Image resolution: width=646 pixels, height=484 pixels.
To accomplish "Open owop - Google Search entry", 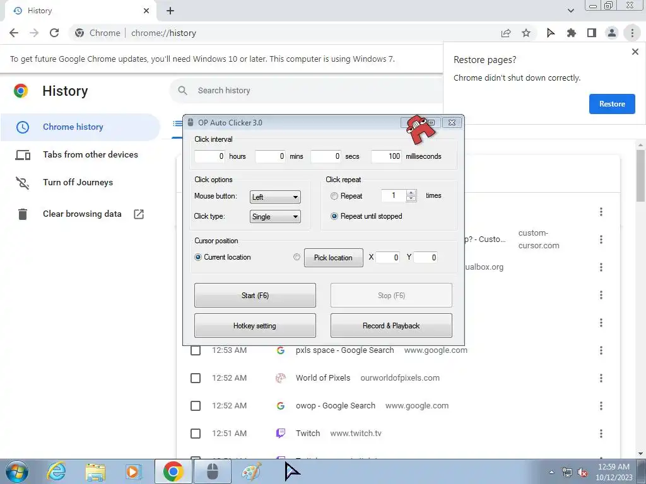I will coord(336,405).
